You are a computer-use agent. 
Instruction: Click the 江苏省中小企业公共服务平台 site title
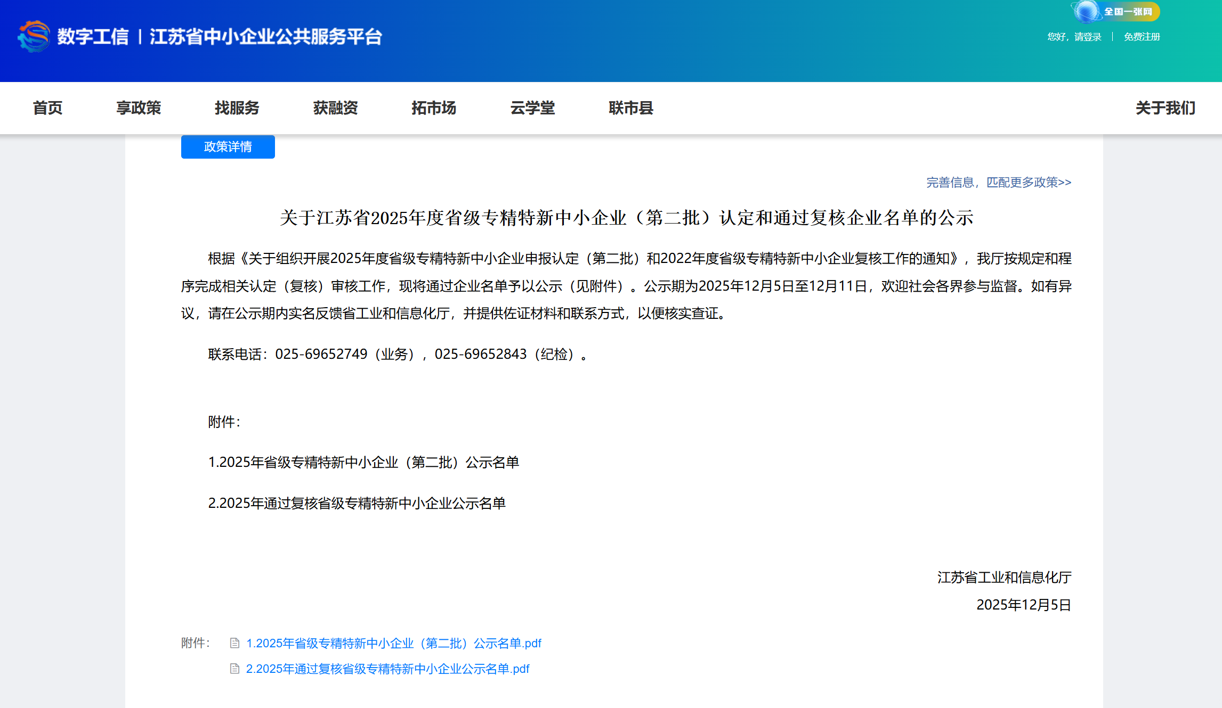pos(265,36)
